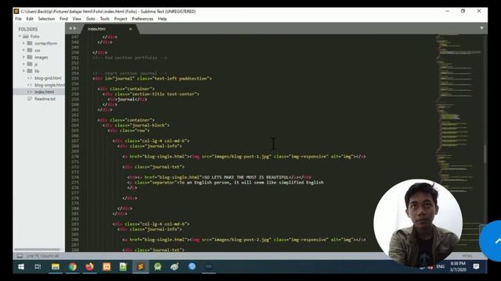This screenshot has height=281, width=501.
Task: Collapse the Folio root folder
Action: (20, 37)
